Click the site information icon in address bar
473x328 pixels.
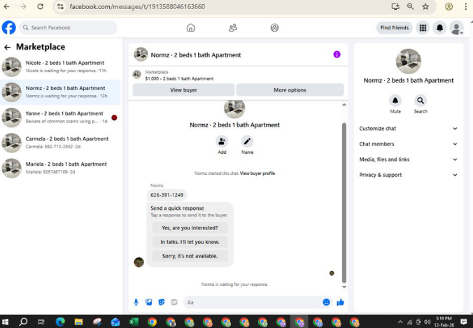pyautogui.click(x=60, y=6)
